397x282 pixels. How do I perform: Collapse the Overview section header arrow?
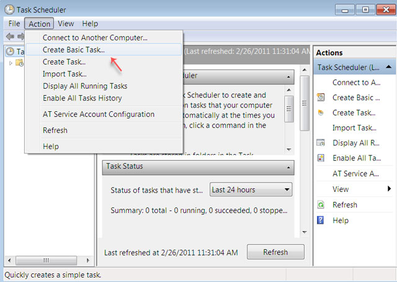tap(288, 77)
